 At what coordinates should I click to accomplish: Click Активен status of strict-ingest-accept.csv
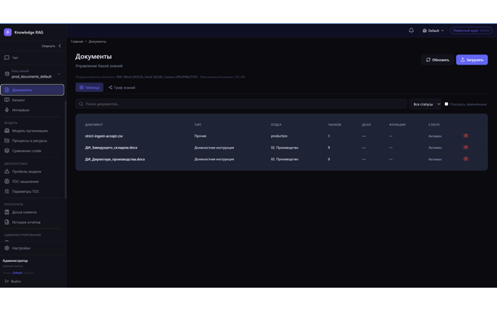click(435, 136)
